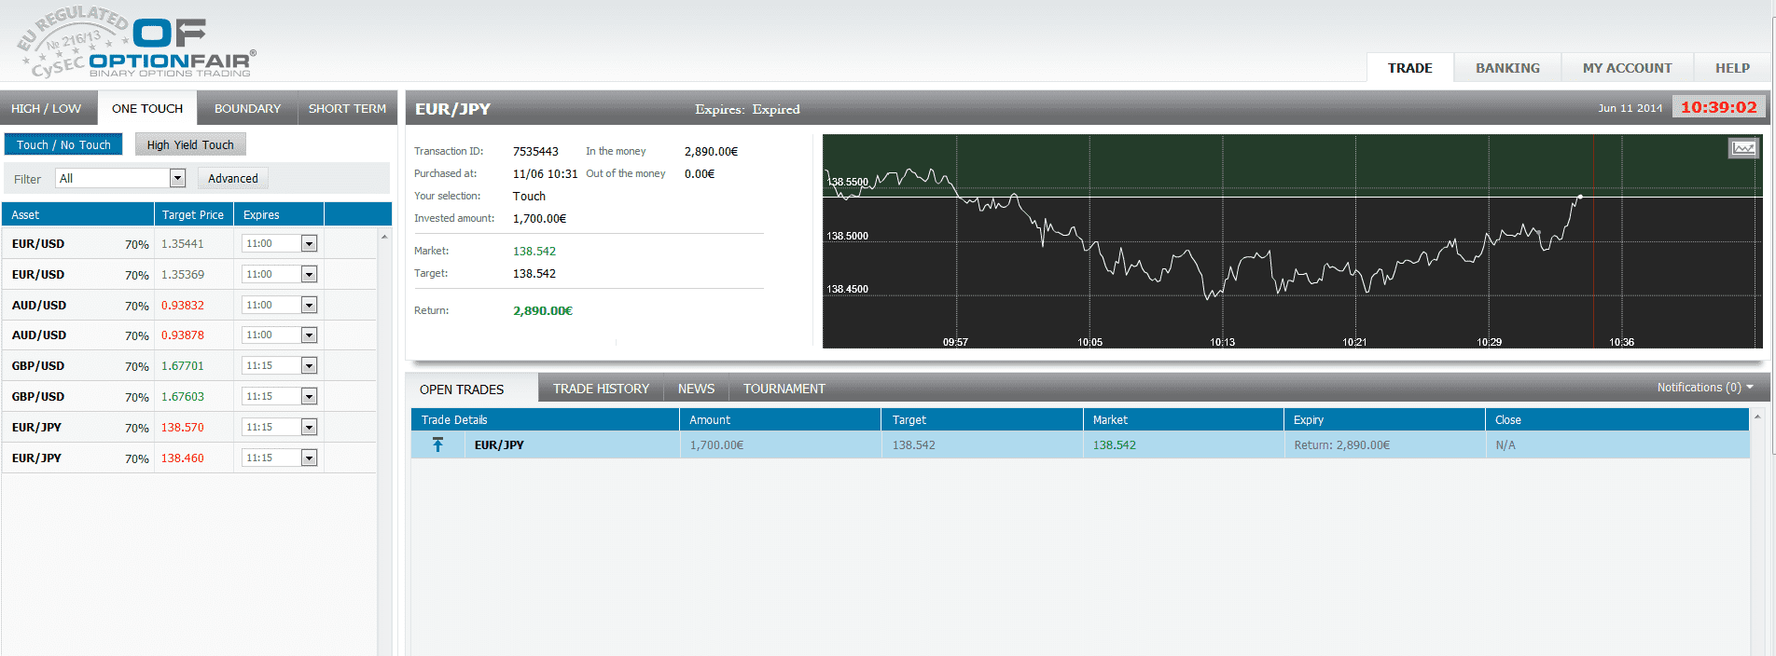Expand the Notifications (0) menu

(x=1705, y=388)
